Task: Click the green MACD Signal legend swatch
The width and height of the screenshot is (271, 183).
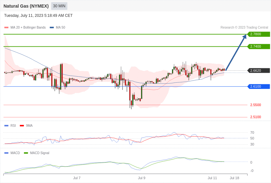Action: [26, 153]
